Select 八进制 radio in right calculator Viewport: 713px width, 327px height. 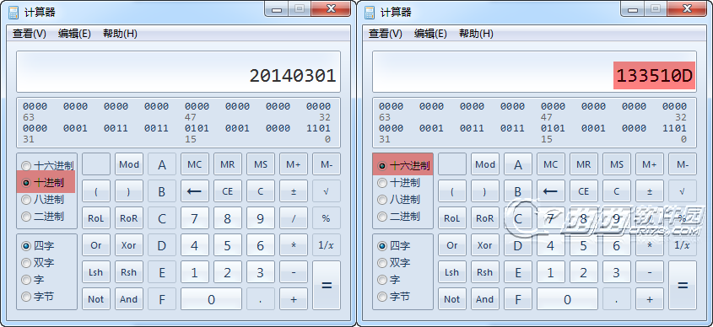(x=399, y=200)
